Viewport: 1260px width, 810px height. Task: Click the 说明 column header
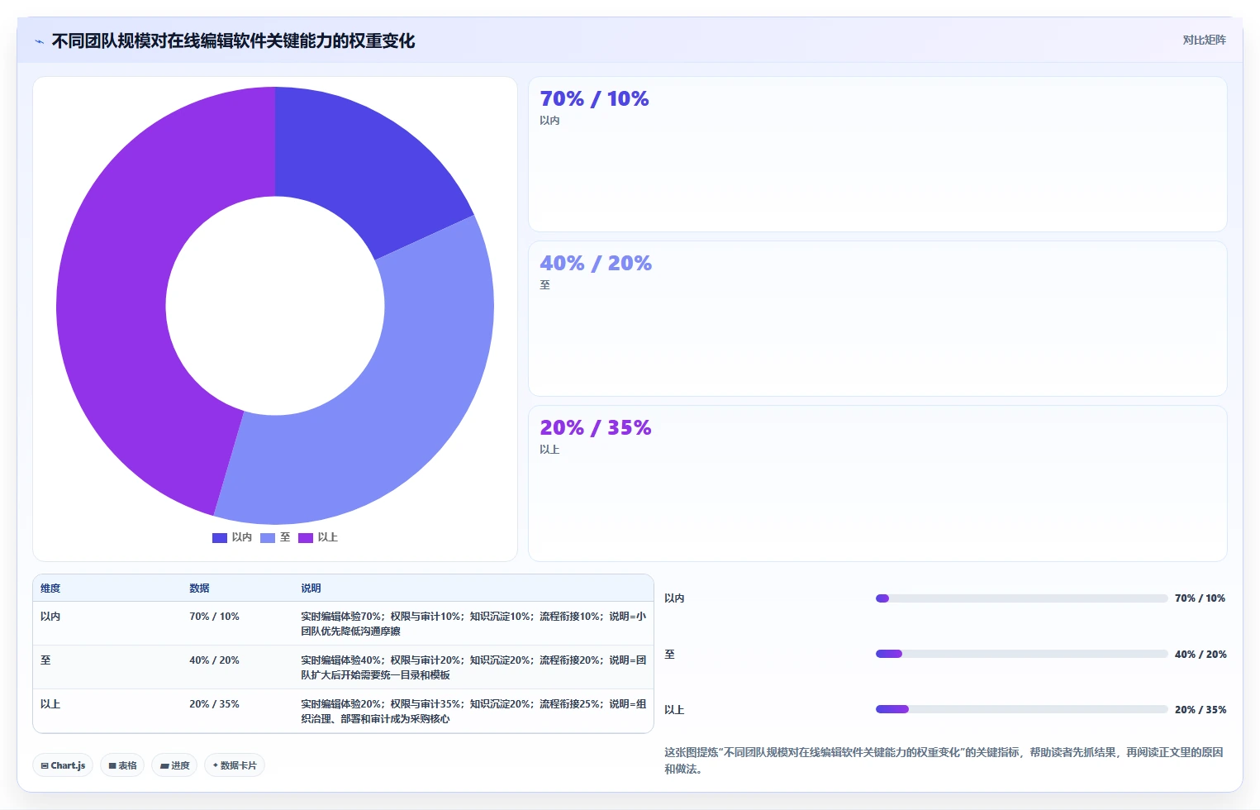click(311, 588)
